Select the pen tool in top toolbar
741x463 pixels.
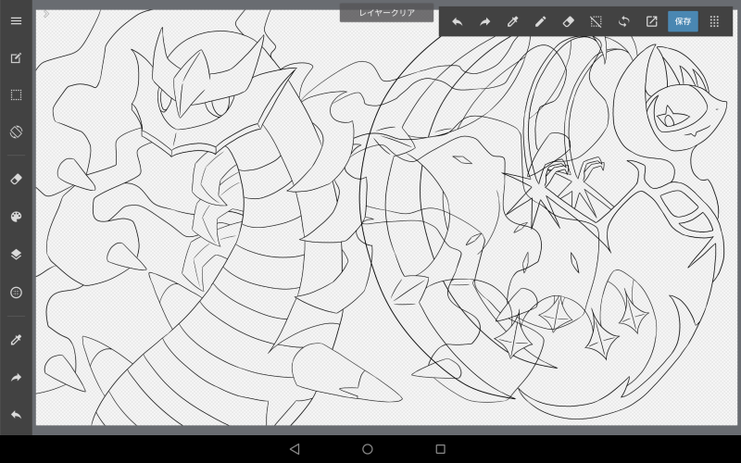click(540, 21)
